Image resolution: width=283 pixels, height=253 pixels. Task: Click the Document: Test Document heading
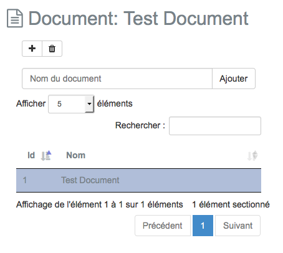(x=138, y=19)
